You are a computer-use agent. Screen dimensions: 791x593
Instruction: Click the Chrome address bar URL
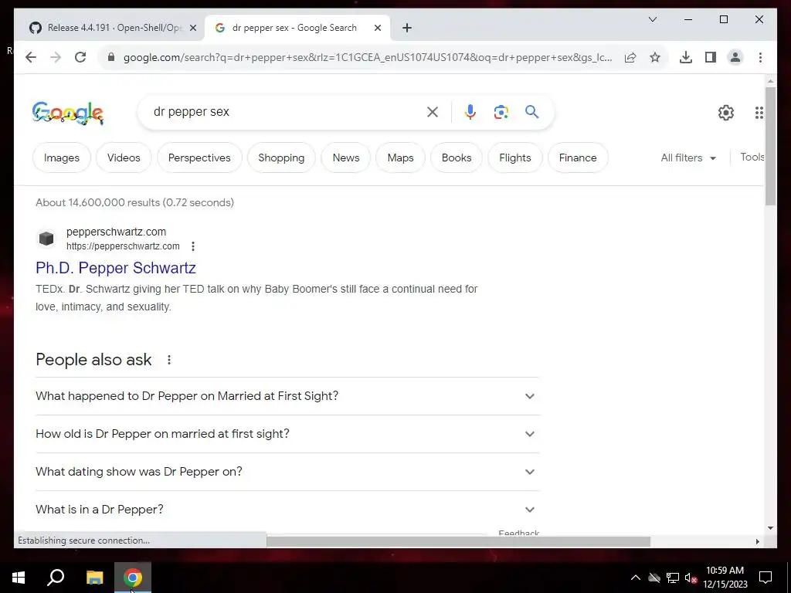[367, 57]
